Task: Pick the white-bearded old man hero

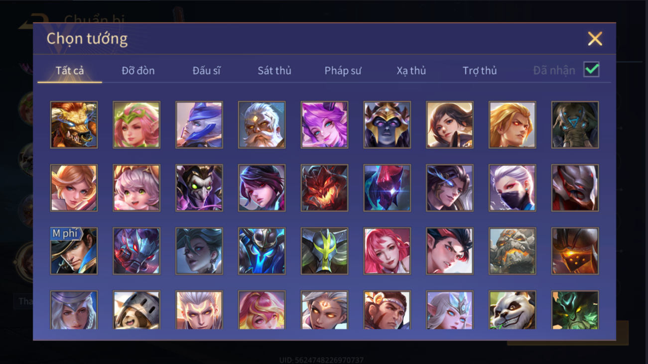Action: point(261,124)
